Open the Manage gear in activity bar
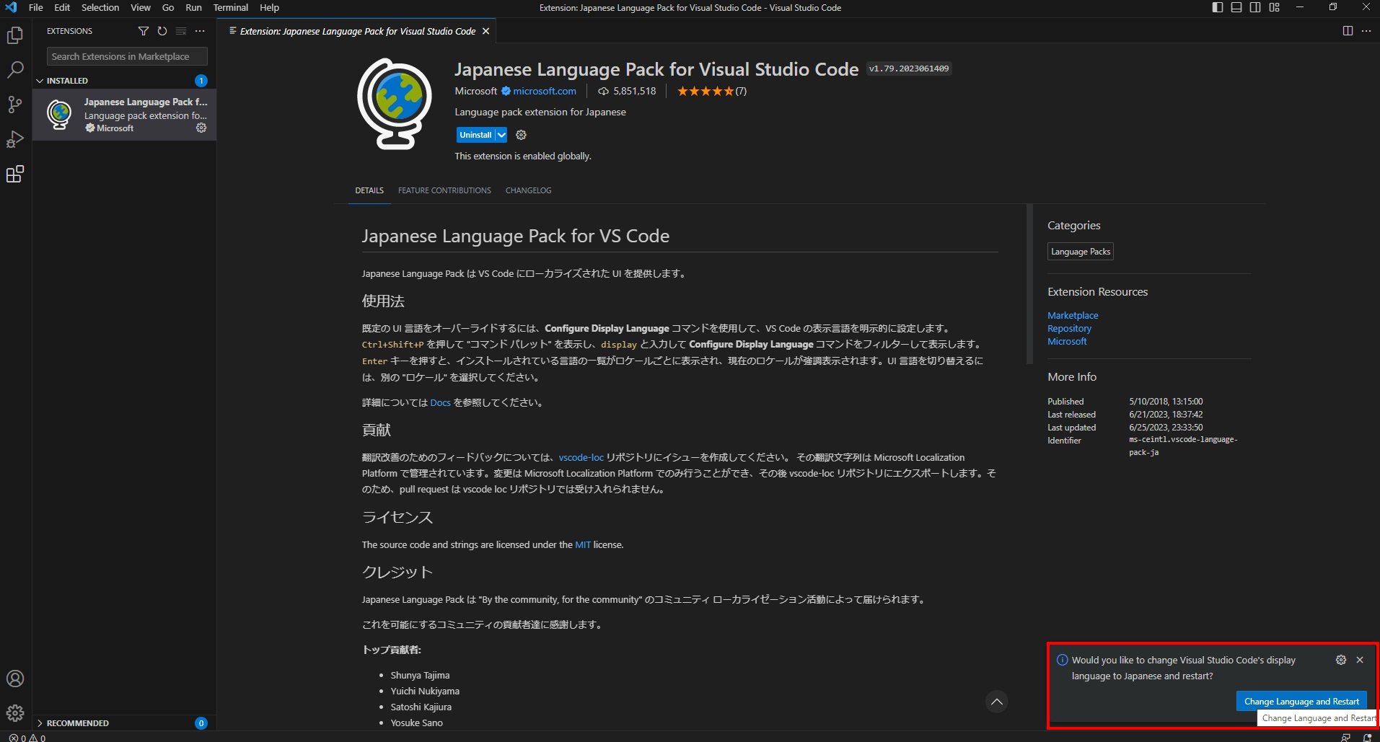The image size is (1380, 742). point(15,713)
